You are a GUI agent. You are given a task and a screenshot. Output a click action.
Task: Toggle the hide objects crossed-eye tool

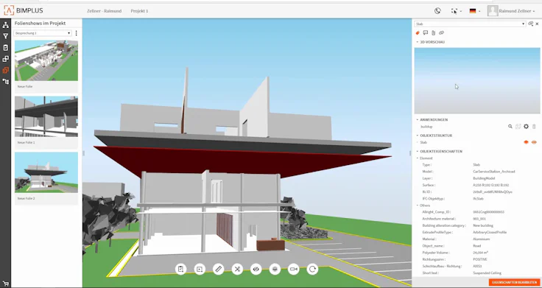(256, 269)
